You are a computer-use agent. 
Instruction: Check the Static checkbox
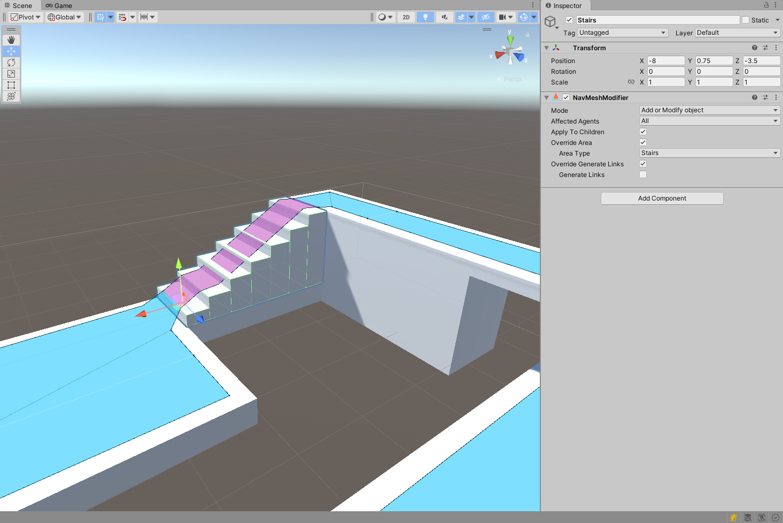[746, 20]
